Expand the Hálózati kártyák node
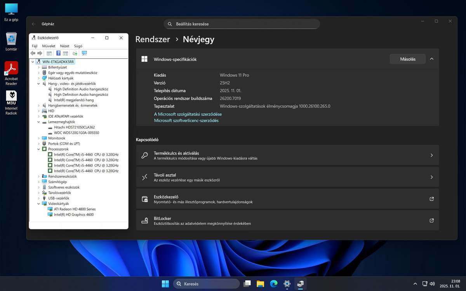 coord(38,78)
